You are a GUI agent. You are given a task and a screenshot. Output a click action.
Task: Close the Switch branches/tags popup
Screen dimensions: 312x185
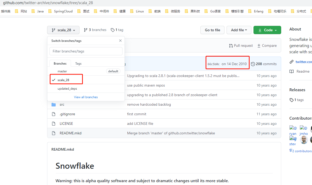point(120,41)
